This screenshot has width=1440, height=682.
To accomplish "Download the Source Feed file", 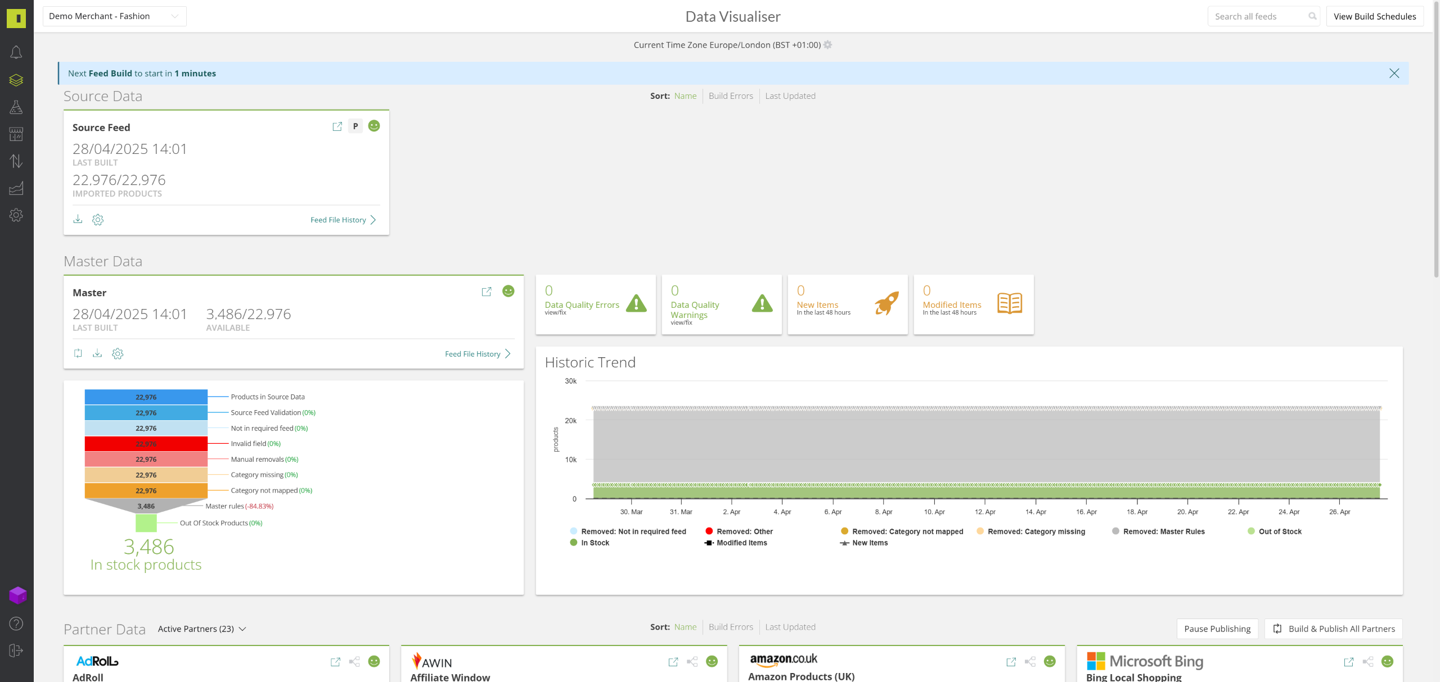I will click(78, 219).
